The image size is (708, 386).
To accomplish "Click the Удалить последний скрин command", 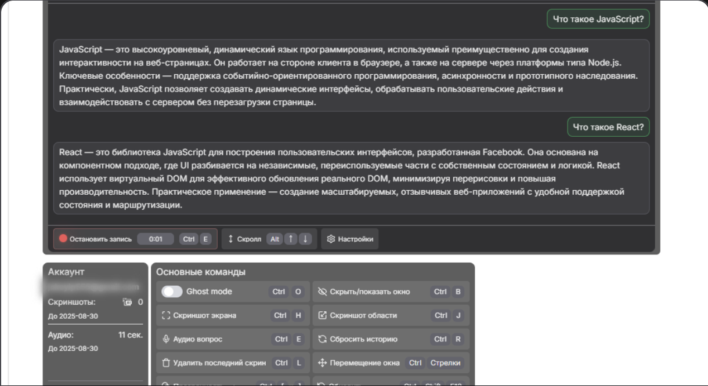I will tap(232, 363).
